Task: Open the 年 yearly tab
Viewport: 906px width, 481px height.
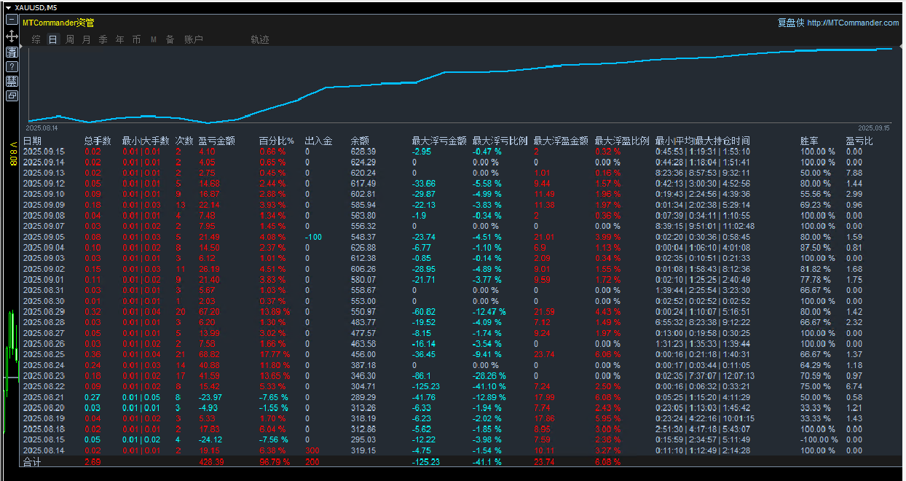Action: tap(120, 39)
